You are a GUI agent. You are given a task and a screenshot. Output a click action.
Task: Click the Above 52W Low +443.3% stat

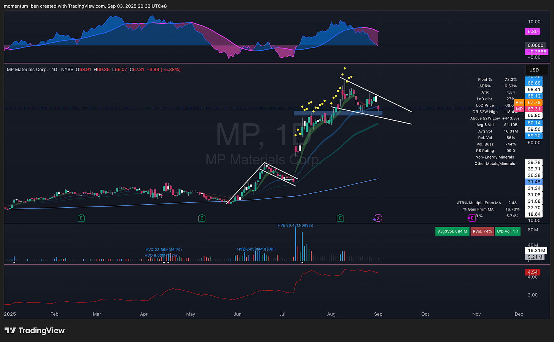tap(495, 118)
